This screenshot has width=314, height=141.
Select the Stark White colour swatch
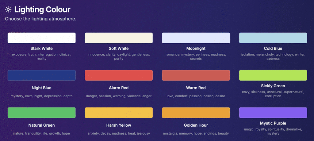(41, 38)
